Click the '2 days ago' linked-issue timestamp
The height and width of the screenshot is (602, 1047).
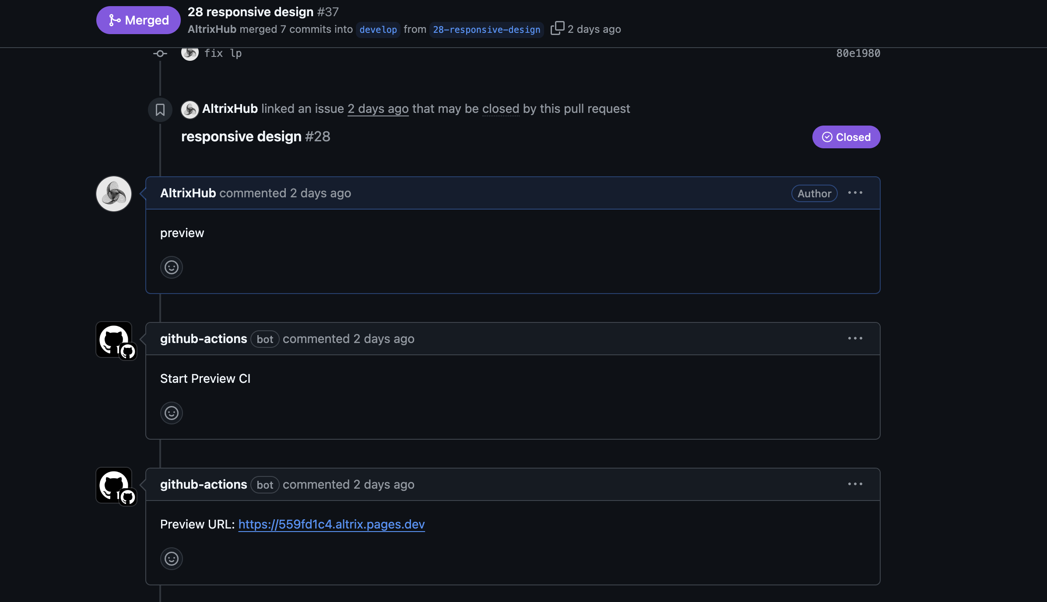point(378,109)
